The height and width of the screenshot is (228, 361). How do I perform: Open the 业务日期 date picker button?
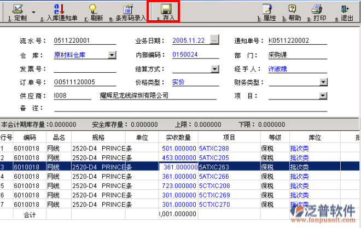coord(214,40)
